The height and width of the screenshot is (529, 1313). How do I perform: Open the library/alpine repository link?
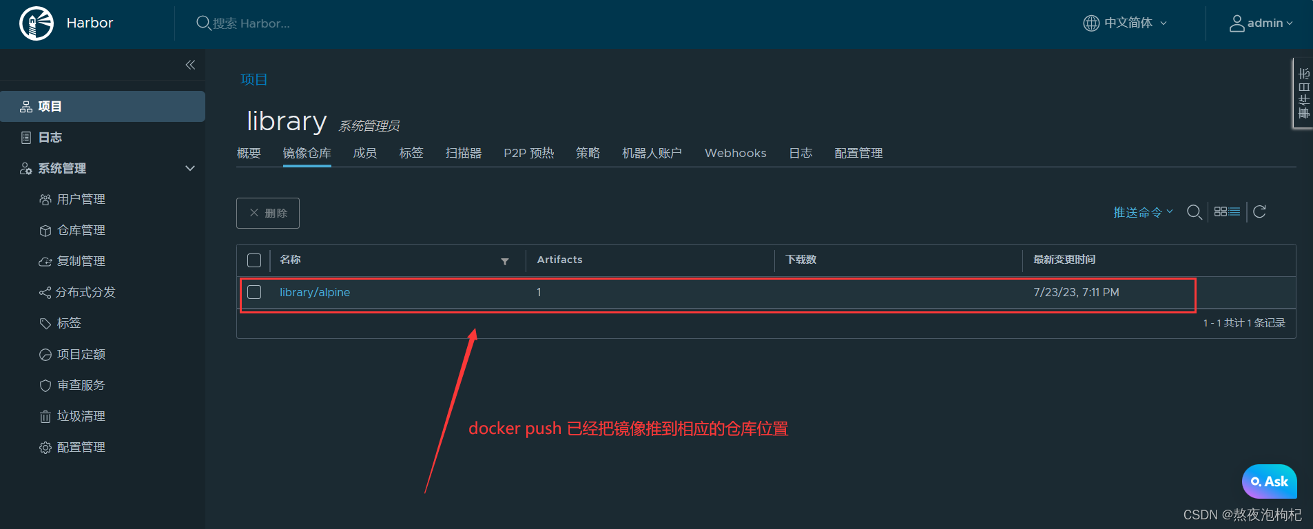click(x=315, y=292)
